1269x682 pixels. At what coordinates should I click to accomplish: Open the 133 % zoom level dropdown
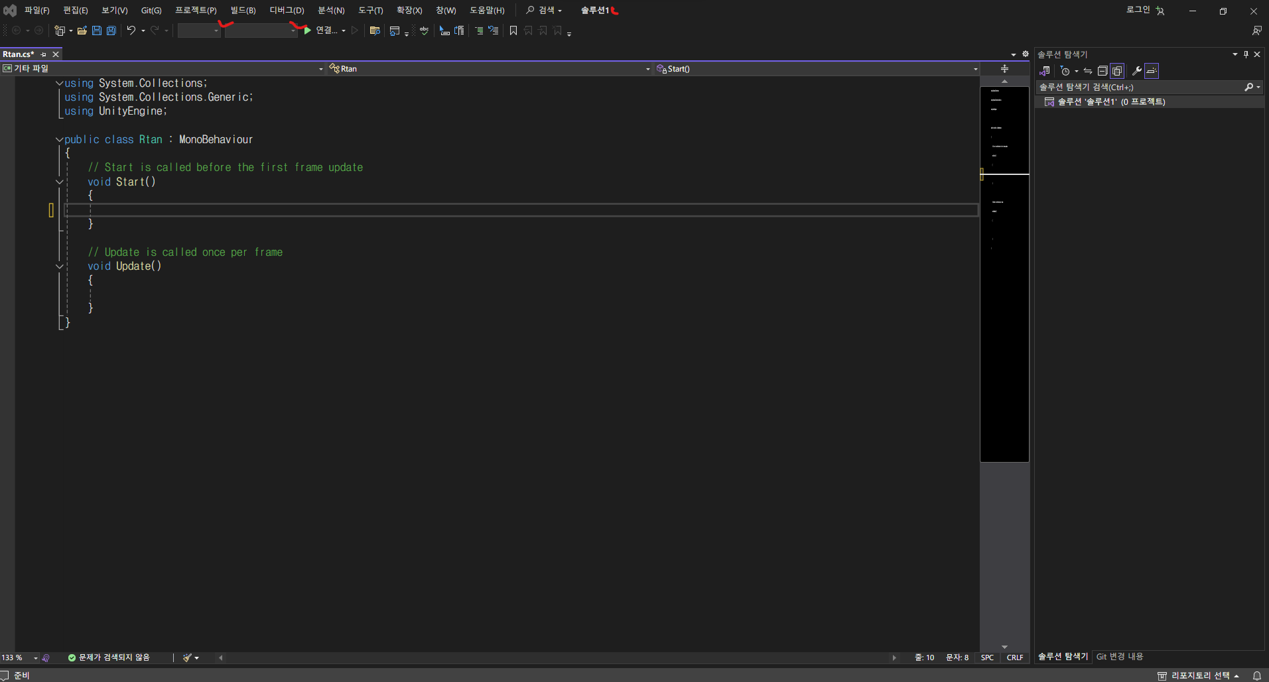pos(20,657)
